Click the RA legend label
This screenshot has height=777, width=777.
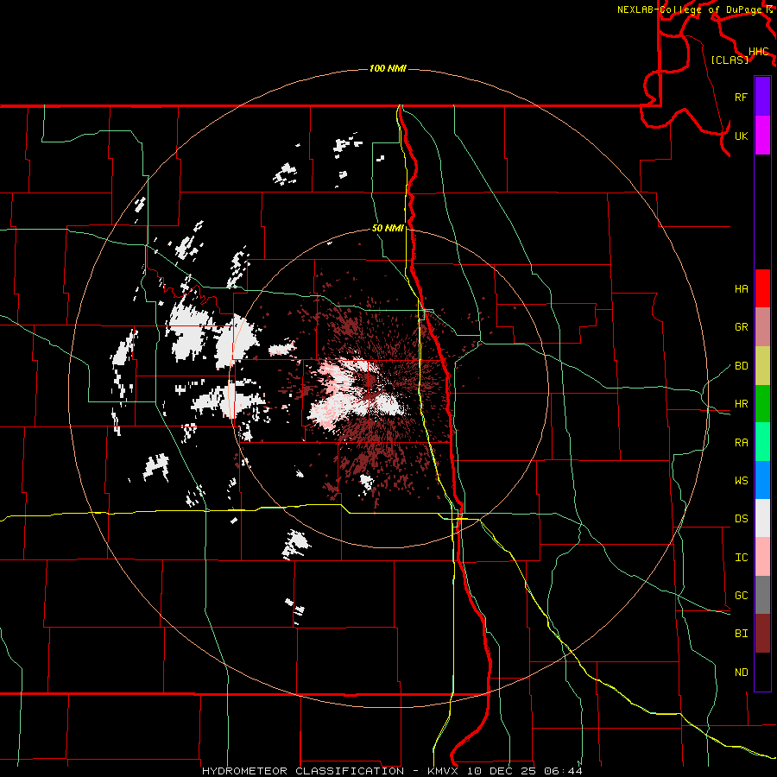[742, 443]
